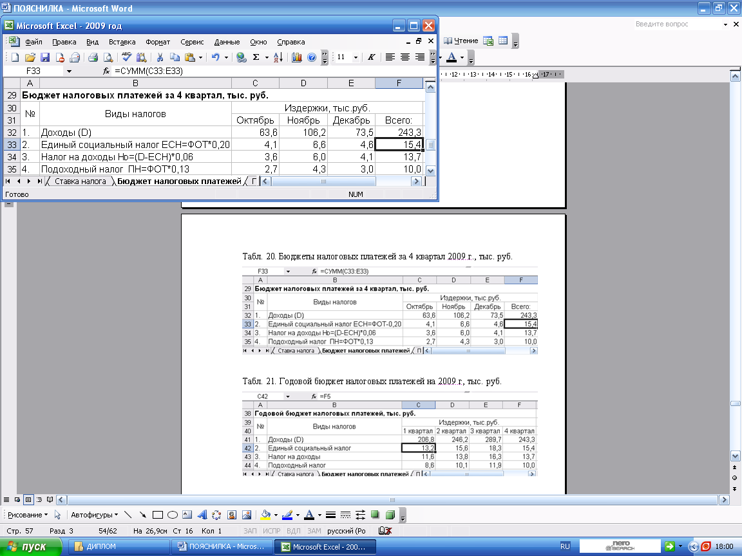Save the Excel workbook with the floppy icon
Image resolution: width=742 pixels, height=556 pixels.
pyautogui.click(x=45, y=57)
